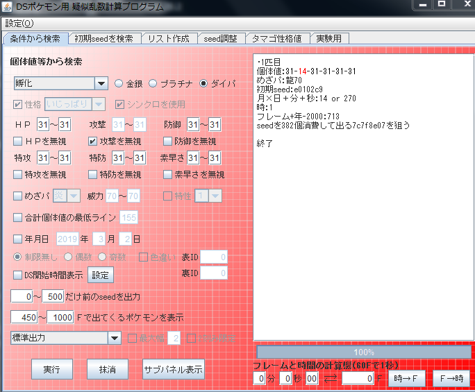This screenshot has width=475, height=392.
Task: Toggle the 合計個体値の最低ライン checkbox
Action: tap(18, 217)
